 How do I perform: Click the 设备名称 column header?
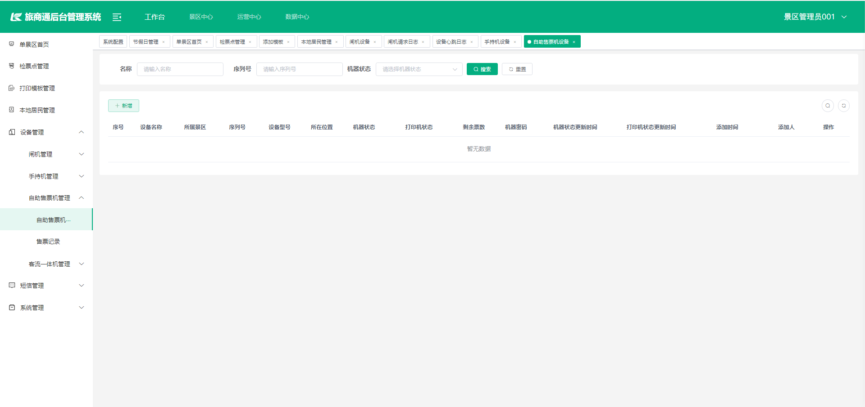click(x=151, y=127)
